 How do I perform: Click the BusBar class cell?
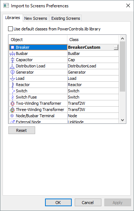pyautogui.click(x=93, y=53)
